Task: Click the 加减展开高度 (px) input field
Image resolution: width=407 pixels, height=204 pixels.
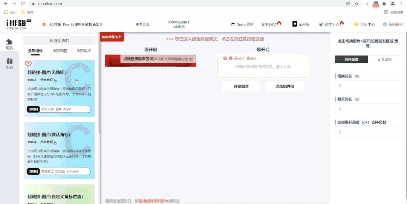Action: [368, 132]
